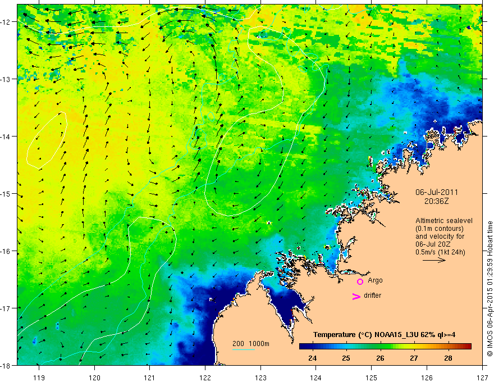Click the color bar value '25'
The width and height of the screenshot is (494, 382).
[x=346, y=358]
